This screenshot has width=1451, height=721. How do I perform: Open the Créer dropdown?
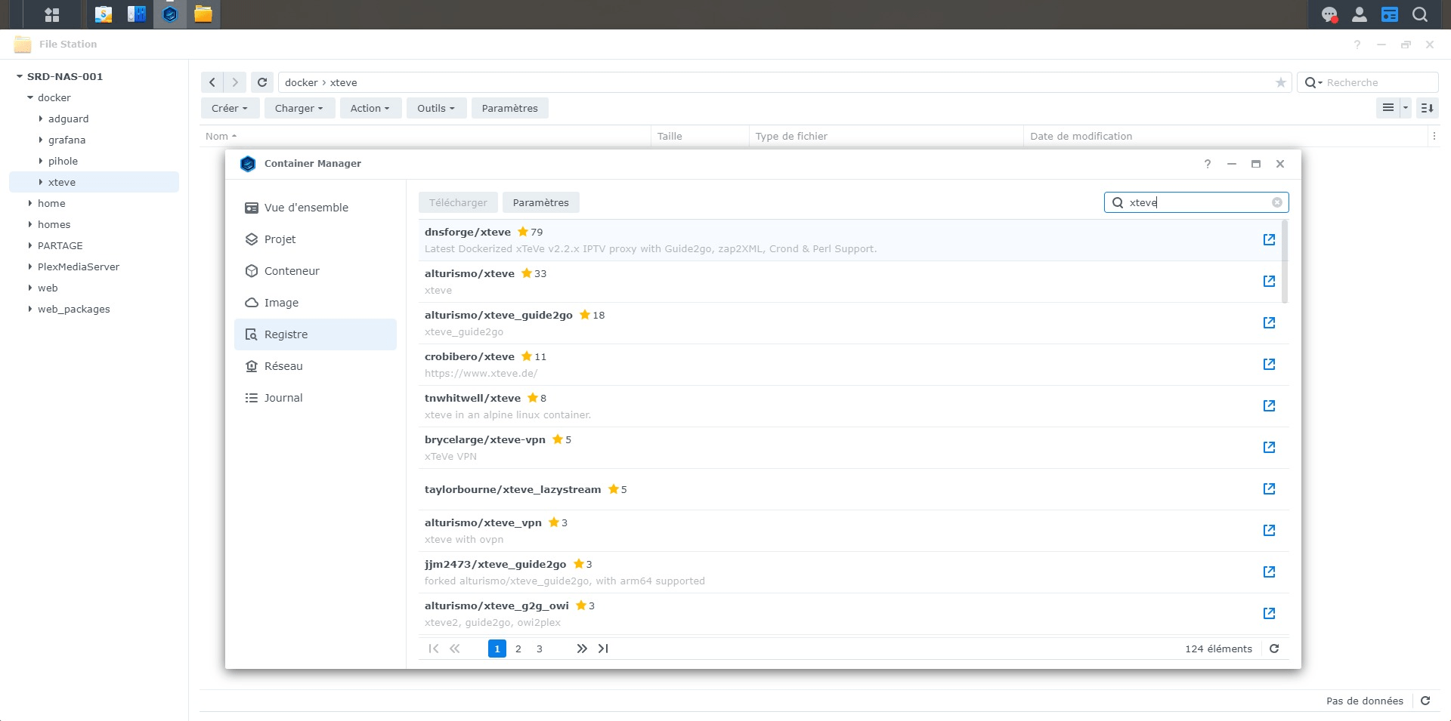coord(230,108)
